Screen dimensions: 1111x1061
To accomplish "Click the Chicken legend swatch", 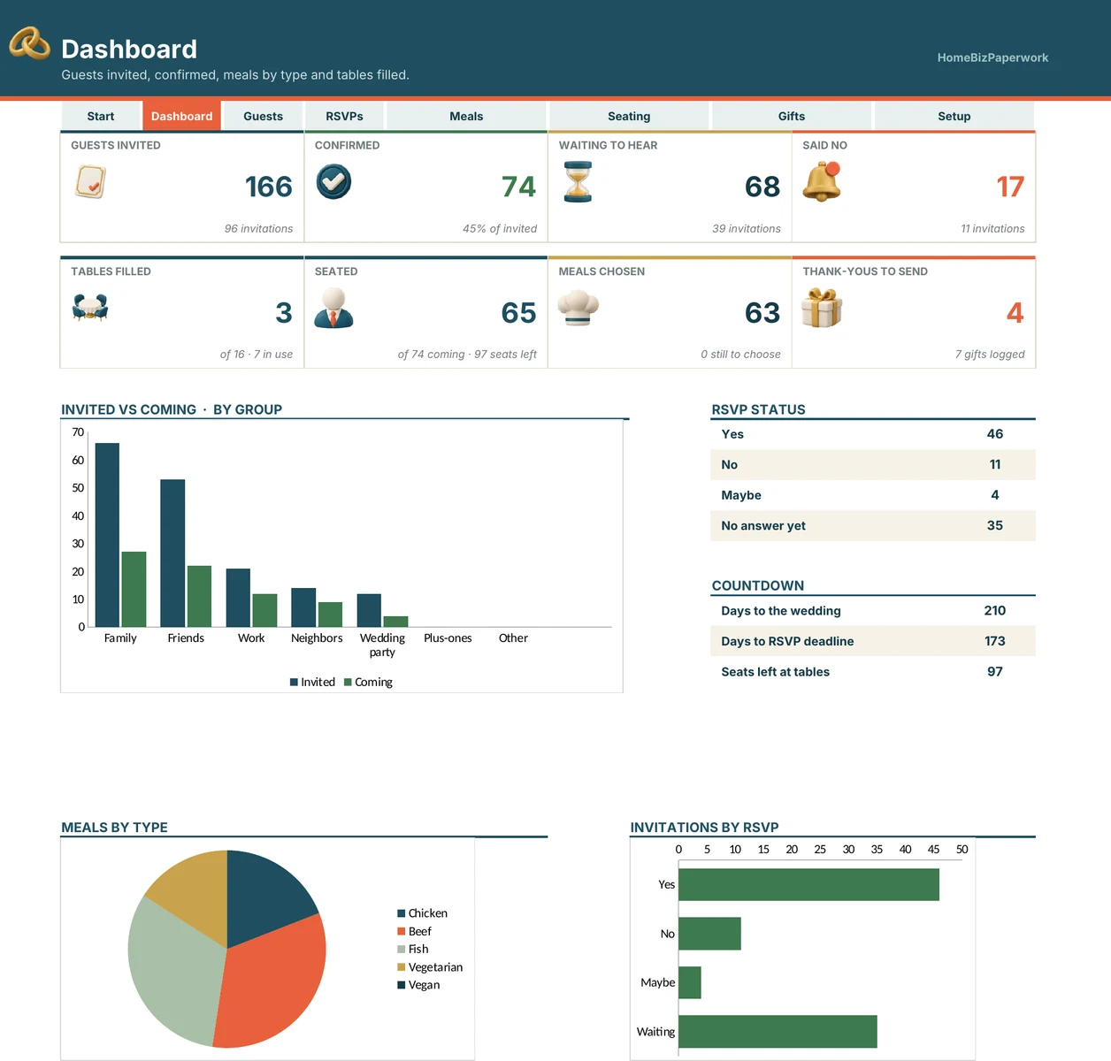I will pos(401,913).
